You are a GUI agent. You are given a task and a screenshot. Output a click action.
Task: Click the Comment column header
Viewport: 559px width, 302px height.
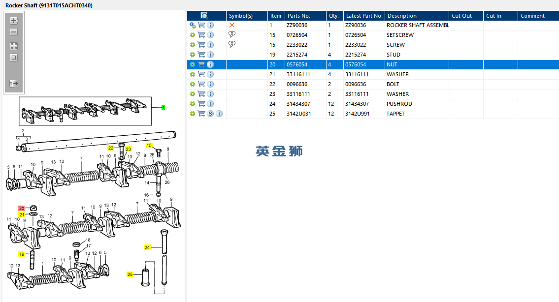coord(538,16)
